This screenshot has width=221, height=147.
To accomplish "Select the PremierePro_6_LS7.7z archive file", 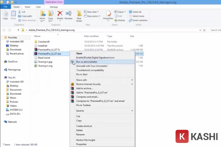I will [49, 50].
